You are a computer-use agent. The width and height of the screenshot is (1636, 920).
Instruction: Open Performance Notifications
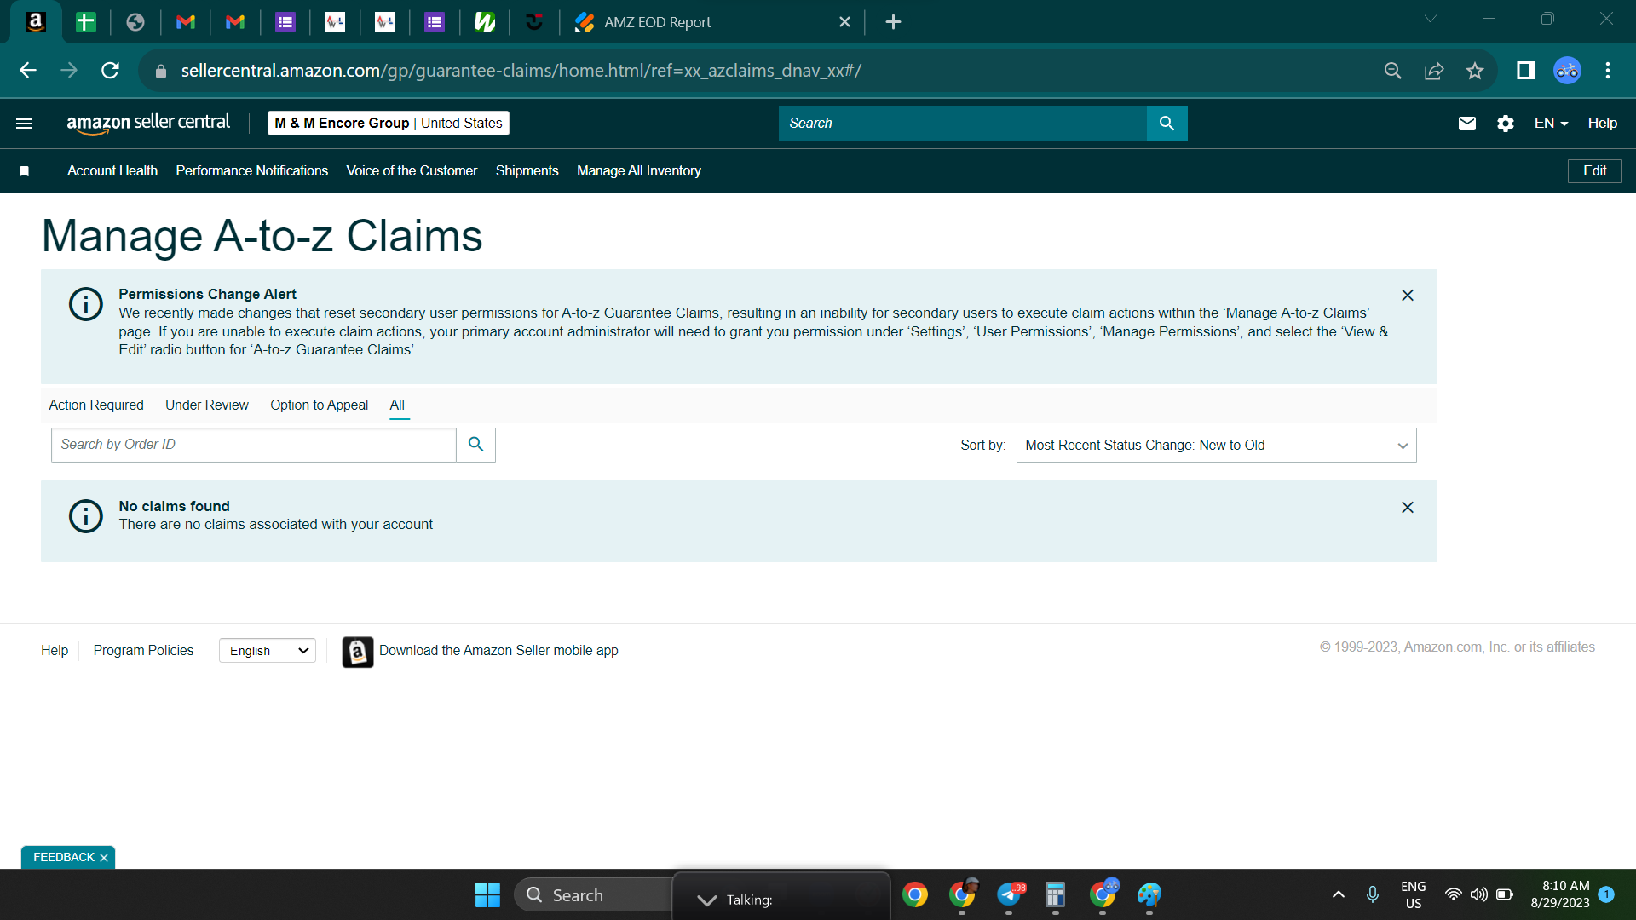(x=252, y=171)
